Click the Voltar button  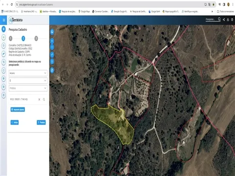(x=15, y=122)
